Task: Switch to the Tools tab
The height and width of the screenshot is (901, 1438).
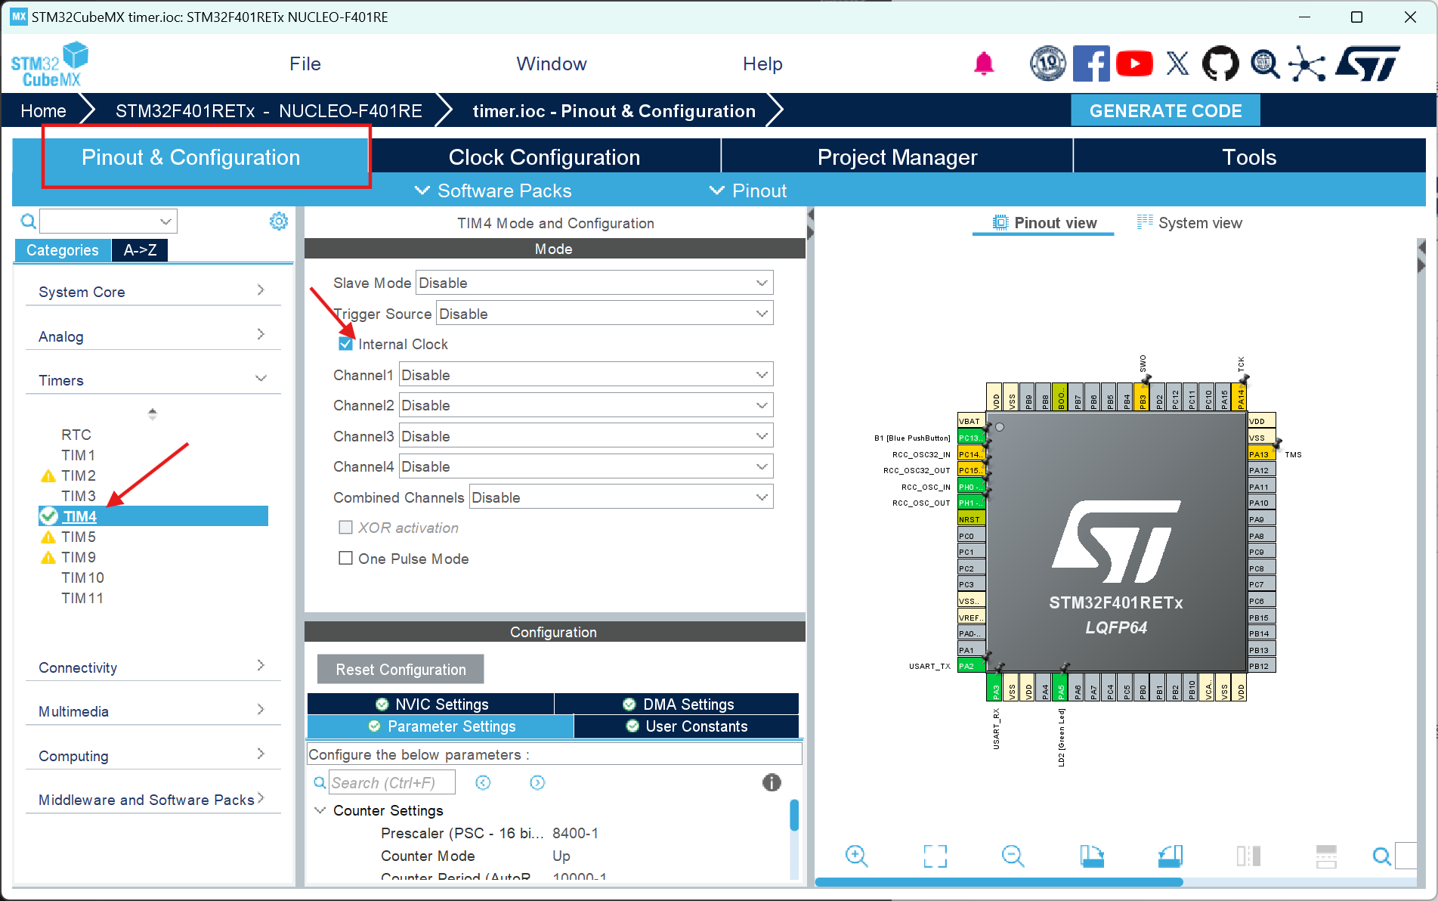Action: (x=1249, y=157)
